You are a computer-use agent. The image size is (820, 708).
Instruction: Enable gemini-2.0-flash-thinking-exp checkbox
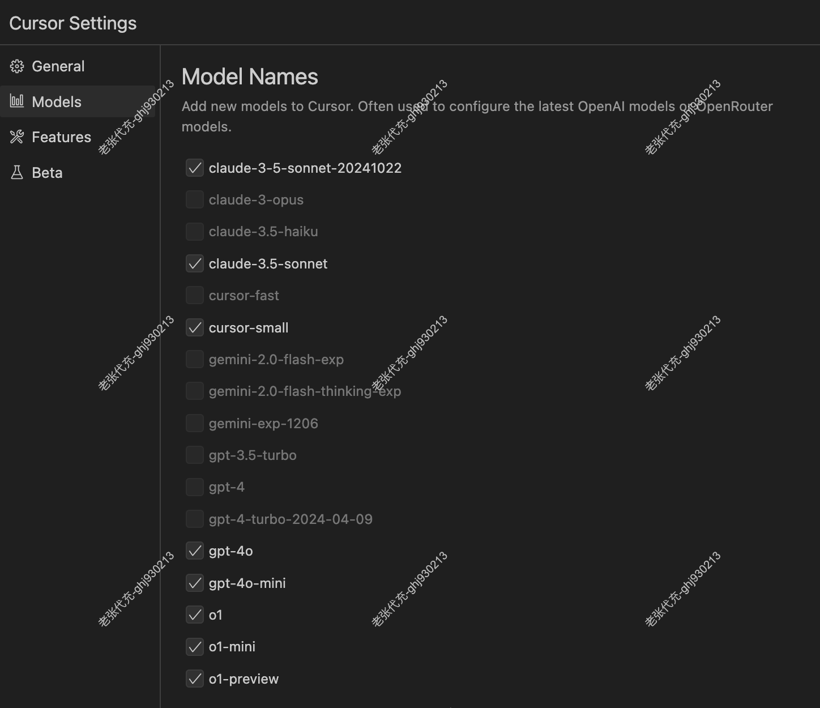195,391
